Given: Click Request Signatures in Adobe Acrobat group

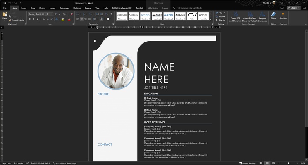Looking at the screenshot, I should [x=263, y=17].
